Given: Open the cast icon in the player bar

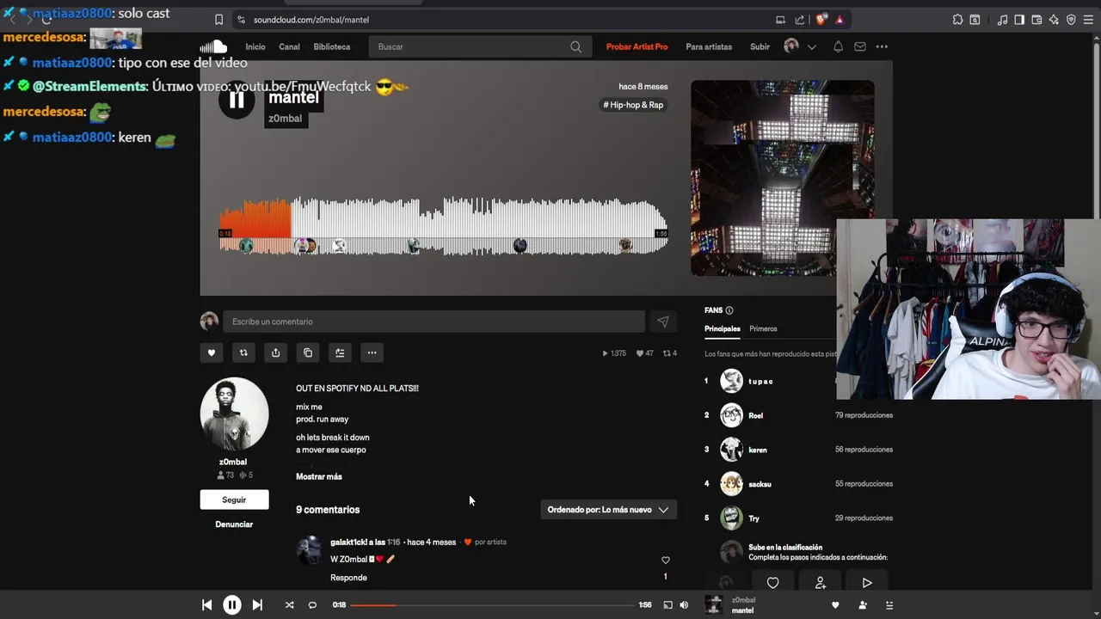Looking at the screenshot, I should coord(667,605).
